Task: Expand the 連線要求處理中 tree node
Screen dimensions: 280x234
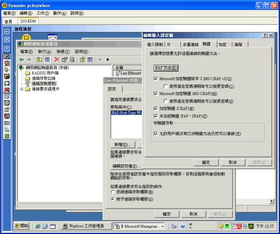Action: (x=21, y=89)
